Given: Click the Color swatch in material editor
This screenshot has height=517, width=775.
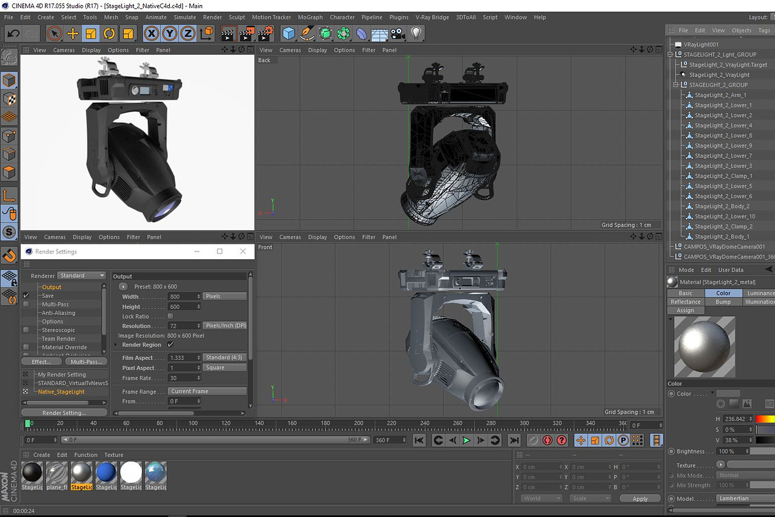Looking at the screenshot, I should [x=728, y=393].
